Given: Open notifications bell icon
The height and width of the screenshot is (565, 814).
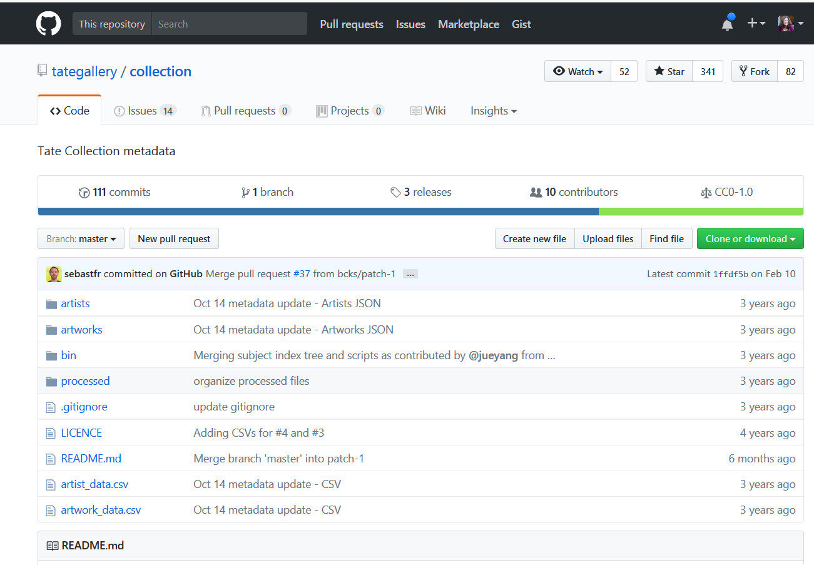Looking at the screenshot, I should point(727,23).
